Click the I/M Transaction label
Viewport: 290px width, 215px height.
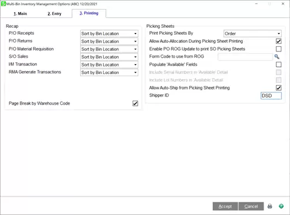[x=23, y=64]
